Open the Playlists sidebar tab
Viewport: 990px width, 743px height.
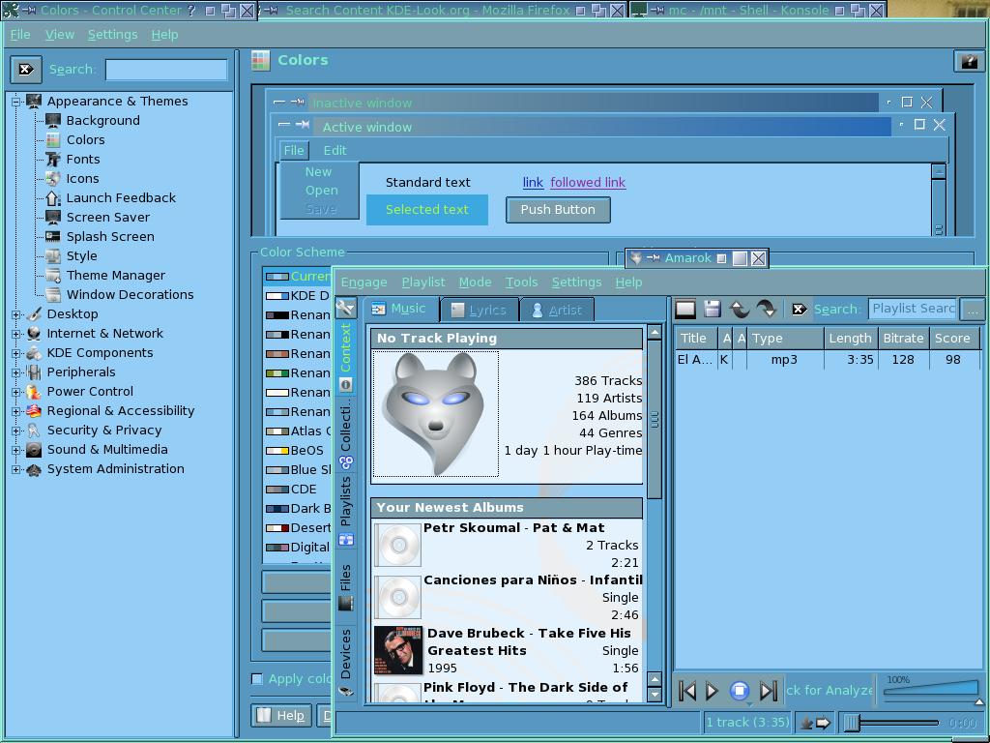pos(345,511)
